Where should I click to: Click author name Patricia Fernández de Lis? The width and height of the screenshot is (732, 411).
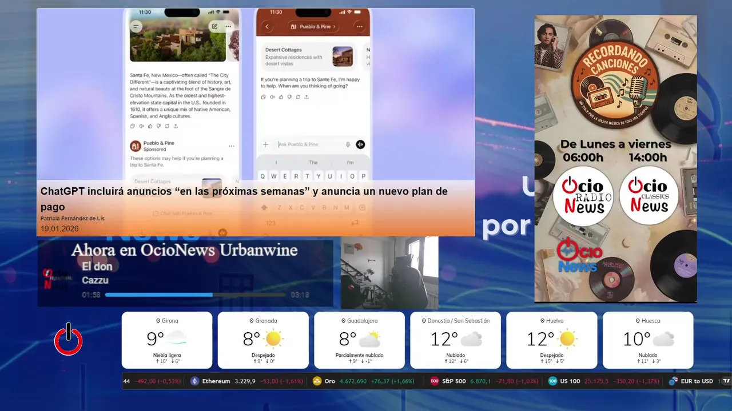73,219
